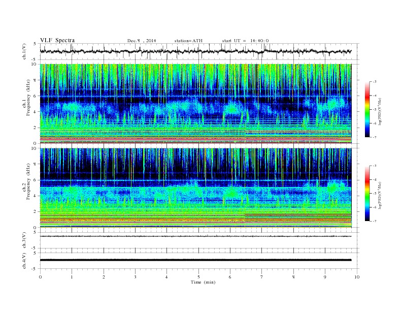Click the 'Dec. 8, 2014' date label

(x=142, y=41)
